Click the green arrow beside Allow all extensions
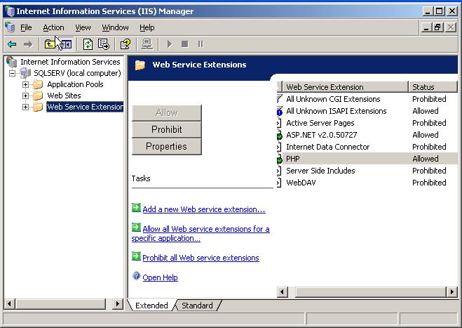 point(136,228)
